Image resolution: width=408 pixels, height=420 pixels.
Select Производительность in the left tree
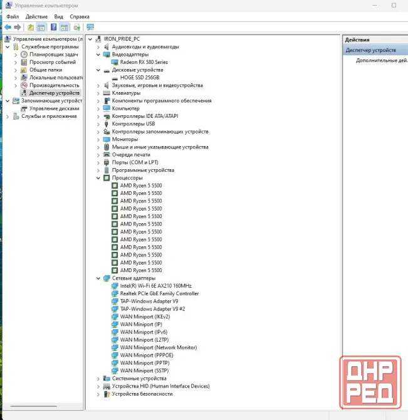55,85
